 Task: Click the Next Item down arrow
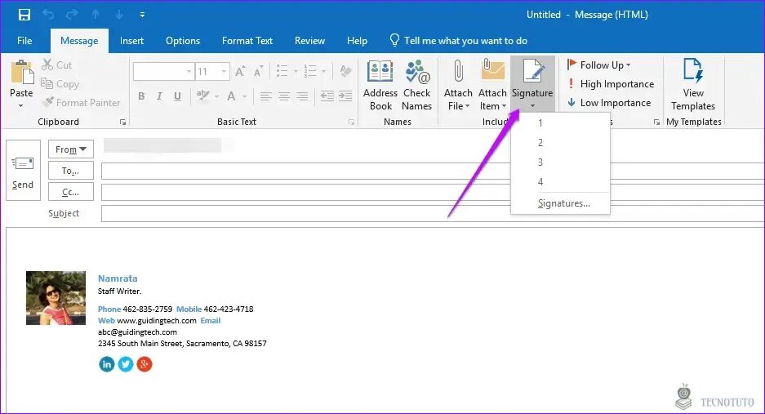coord(119,15)
